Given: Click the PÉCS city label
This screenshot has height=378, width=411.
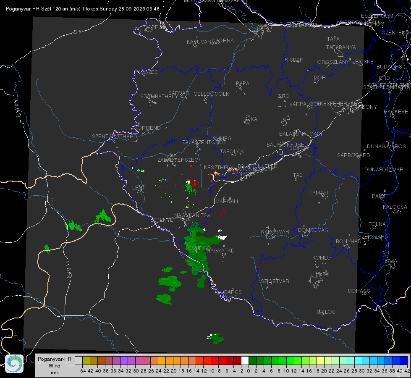Looking at the screenshot, I should [x=322, y=273].
